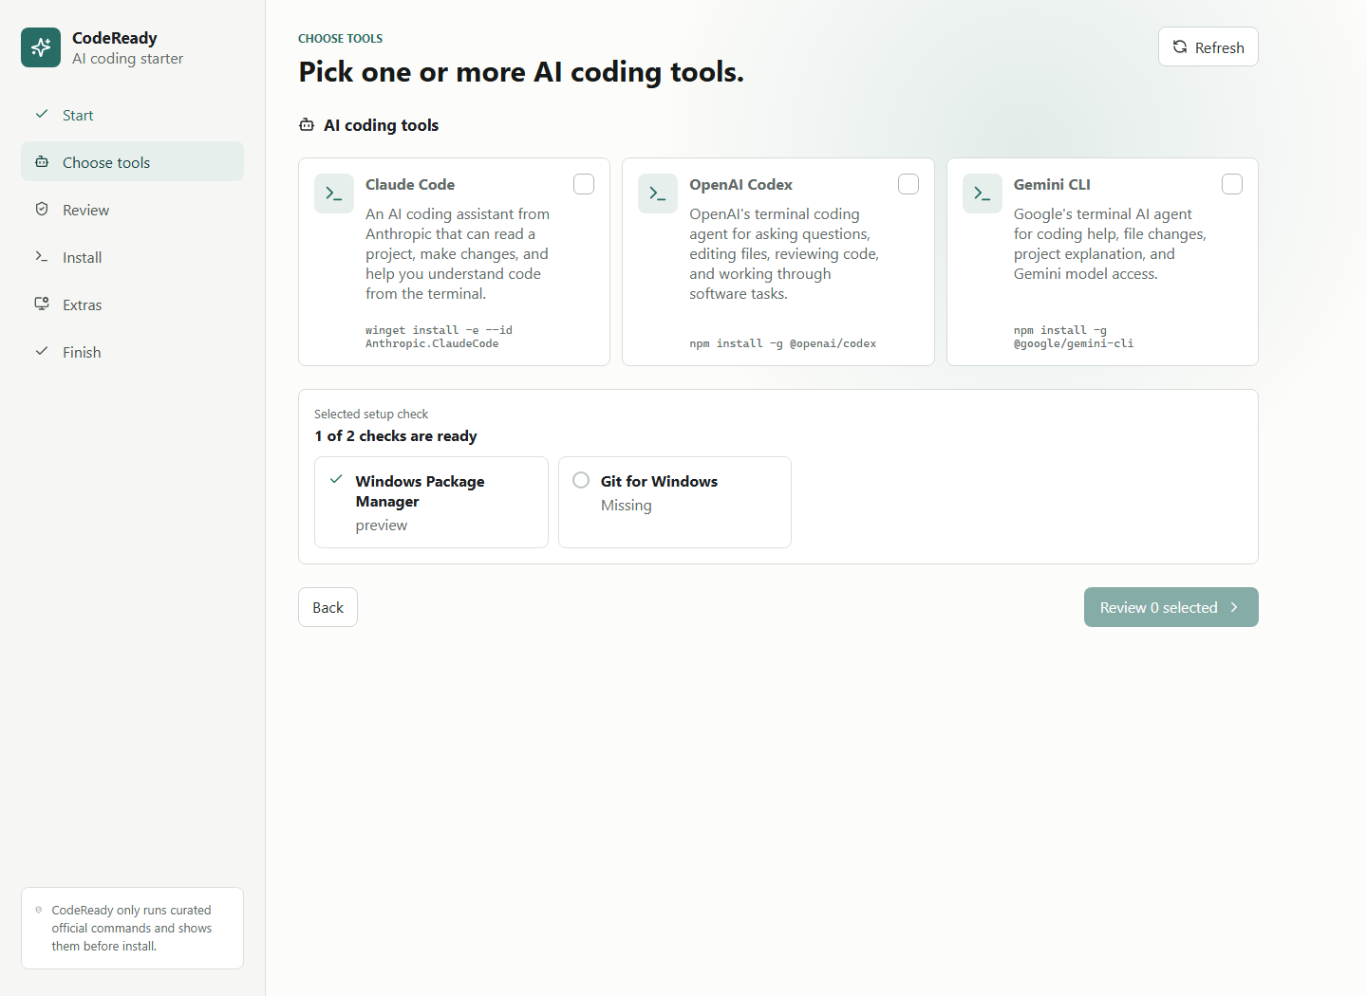The width and height of the screenshot is (1367, 996).
Task: Tick the OpenAI Codex checkbox
Action: [x=908, y=184]
